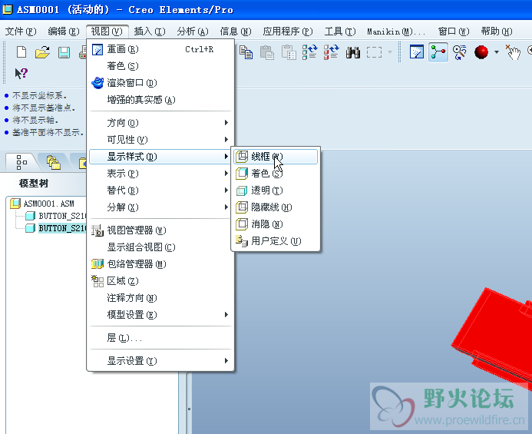
Task: Expand the 显示样式(D) submenu
Action: [x=160, y=157]
